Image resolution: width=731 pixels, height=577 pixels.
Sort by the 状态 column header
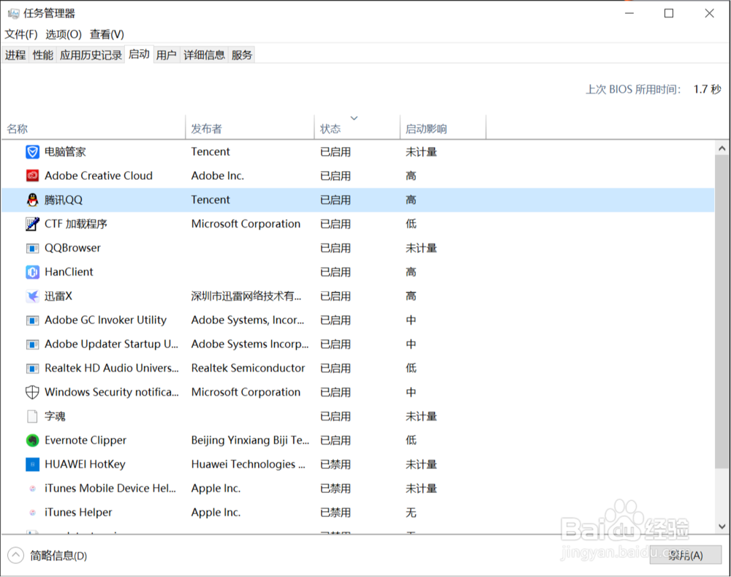(x=357, y=128)
